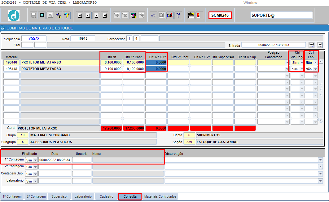
Task: Click the window-with-pencil edit toolbar icon
Action: [134, 15]
